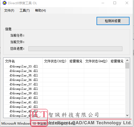Click the file list scroll down arrow

coord(127,115)
